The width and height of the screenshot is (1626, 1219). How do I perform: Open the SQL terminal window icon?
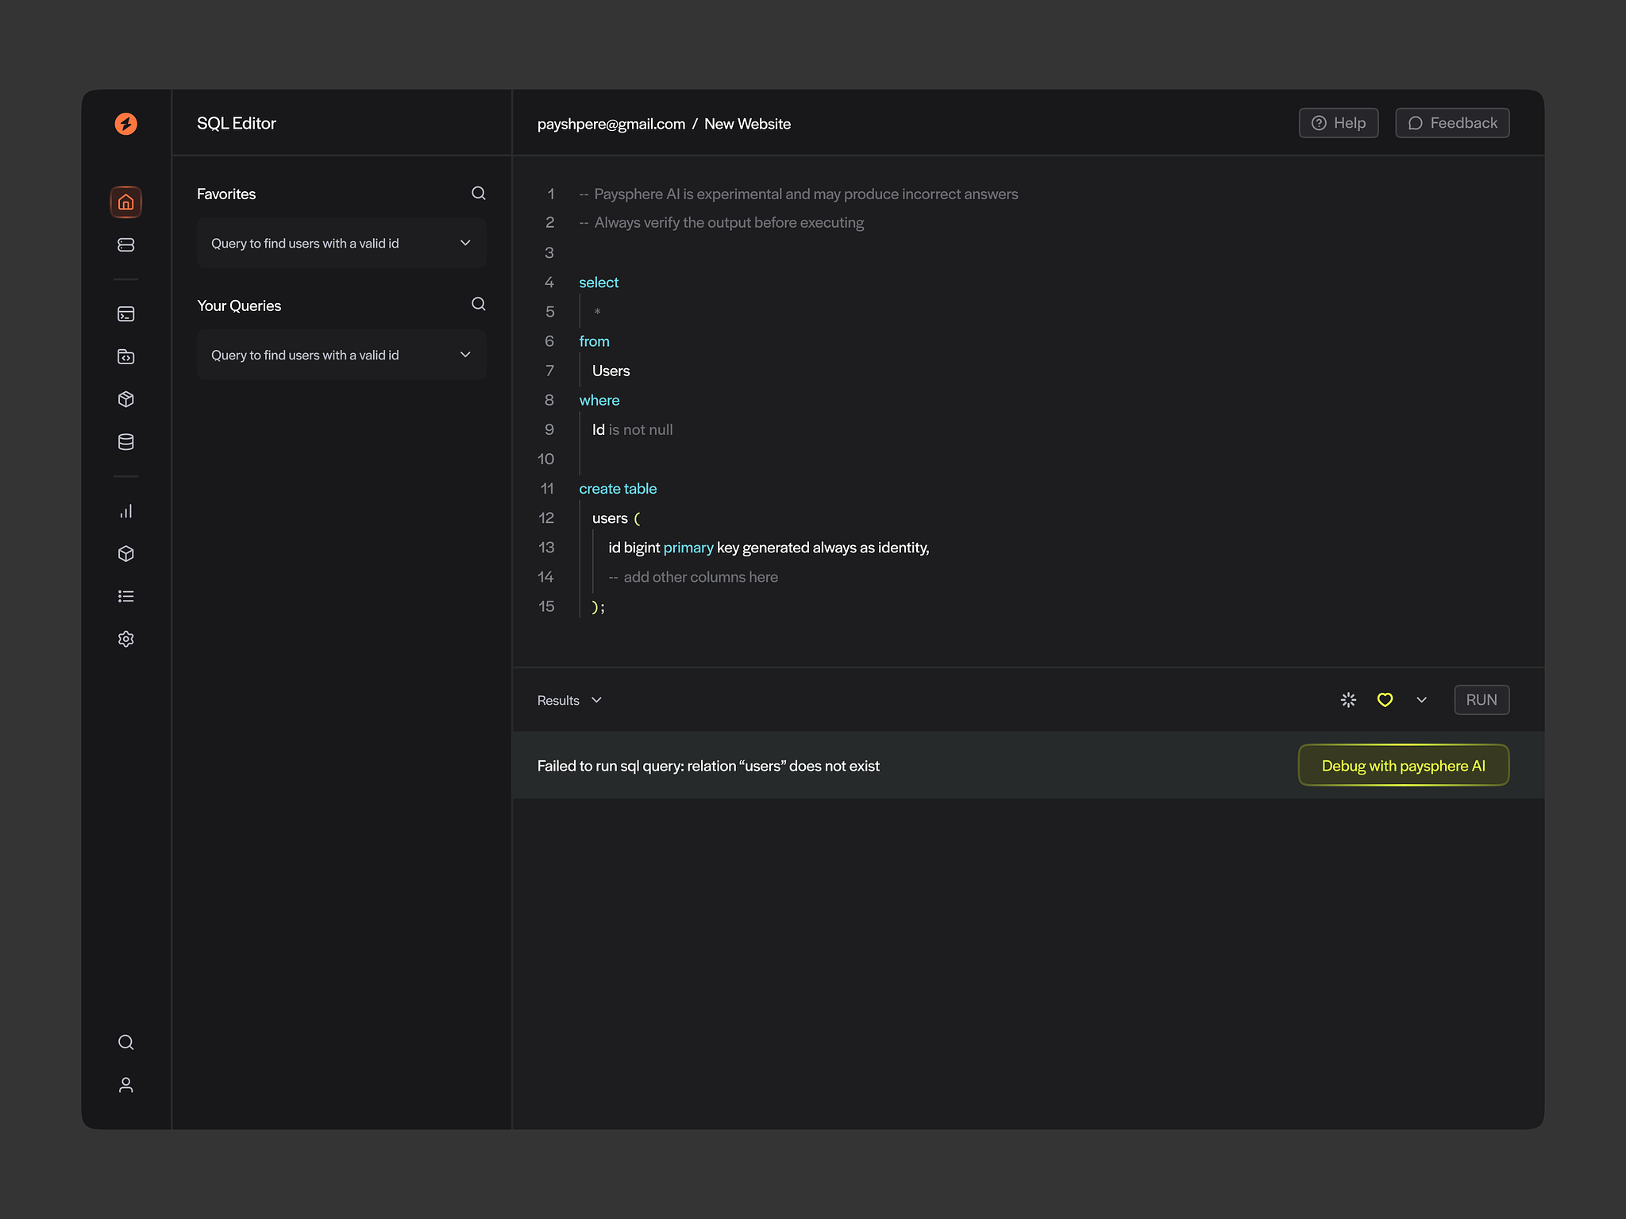pos(125,314)
